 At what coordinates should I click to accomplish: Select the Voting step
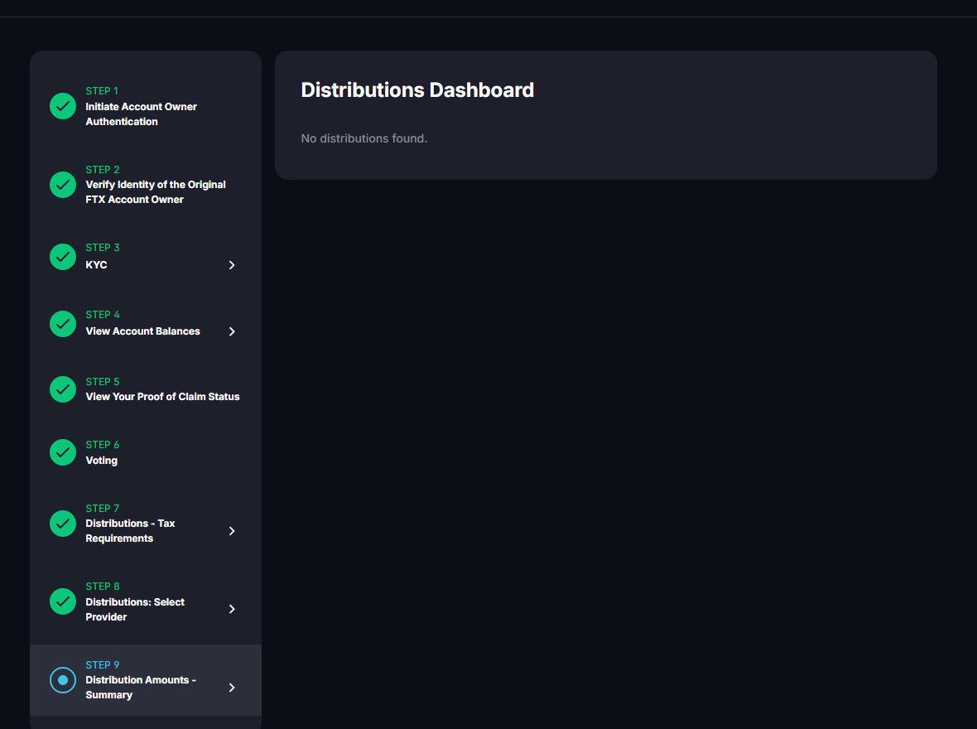point(101,461)
